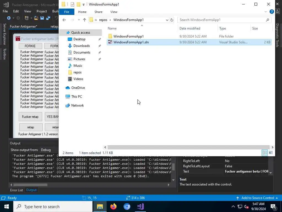
Task: Select Details view icon in Explorer status bar
Action: click(265, 153)
